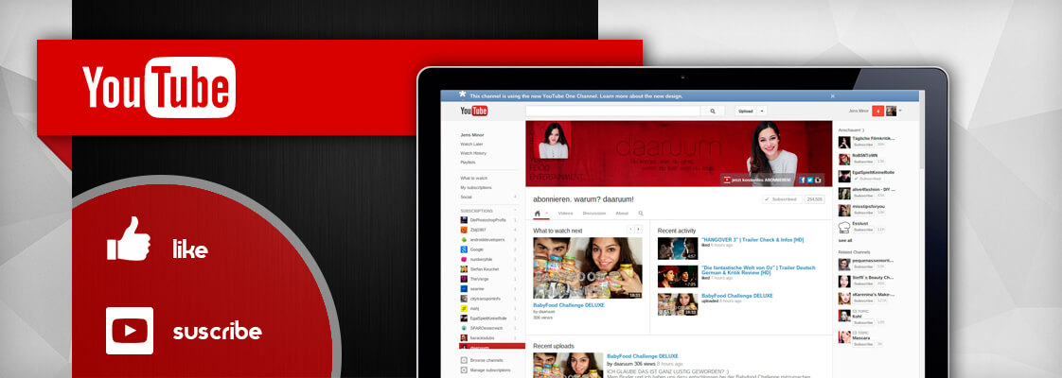The width and height of the screenshot is (1062, 378).
Task: Open the Recent uploads BabyFood thumbnail
Action: click(x=568, y=365)
